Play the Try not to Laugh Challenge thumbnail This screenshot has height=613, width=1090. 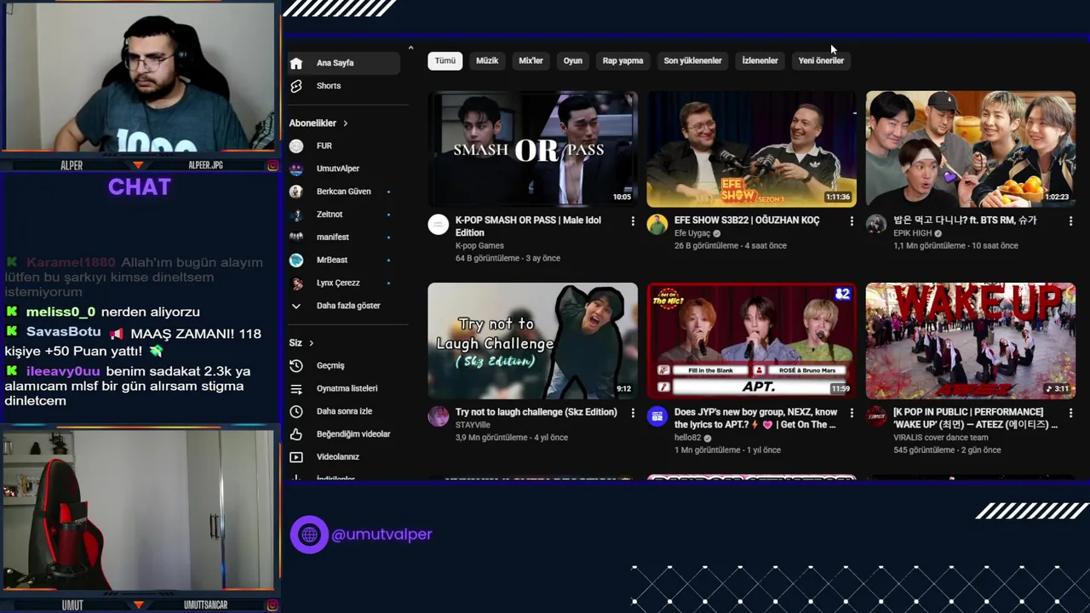point(533,341)
